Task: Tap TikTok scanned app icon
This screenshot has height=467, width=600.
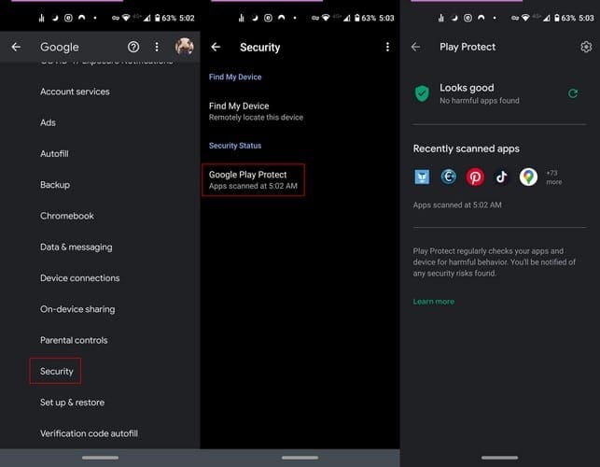Action: click(x=502, y=177)
